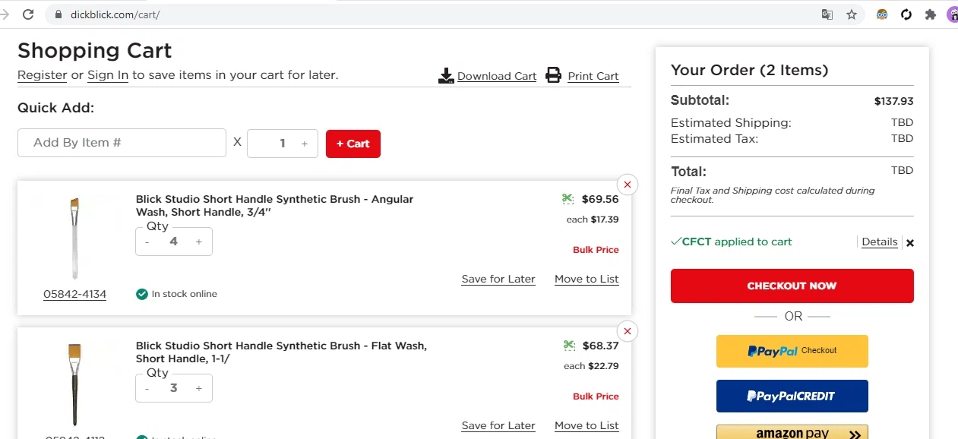Viewport: 958px width, 439px height.
Task: Decrease the Angular Wash brush quantity
Action: (x=147, y=242)
